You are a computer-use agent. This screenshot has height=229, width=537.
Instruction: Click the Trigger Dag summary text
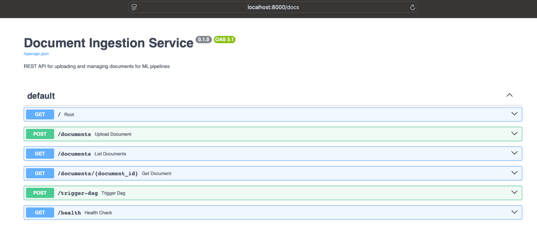pos(113,193)
